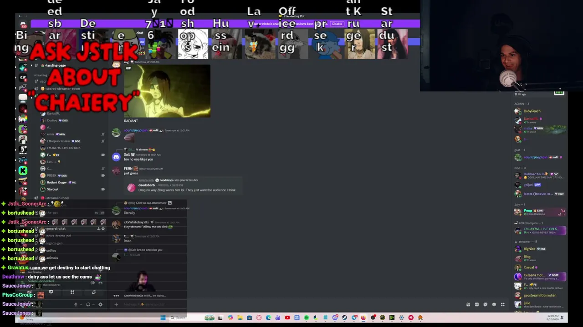Collapse the streaming channel category
583x327 pixels.
40,75
